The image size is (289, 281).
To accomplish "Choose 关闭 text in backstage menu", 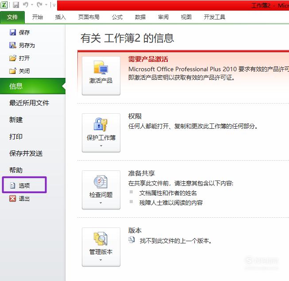I will pyautogui.click(x=24, y=71).
